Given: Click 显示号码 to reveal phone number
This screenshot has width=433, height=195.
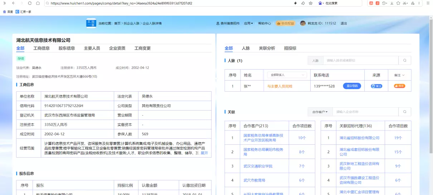Looking at the screenshot, I should point(352,86).
